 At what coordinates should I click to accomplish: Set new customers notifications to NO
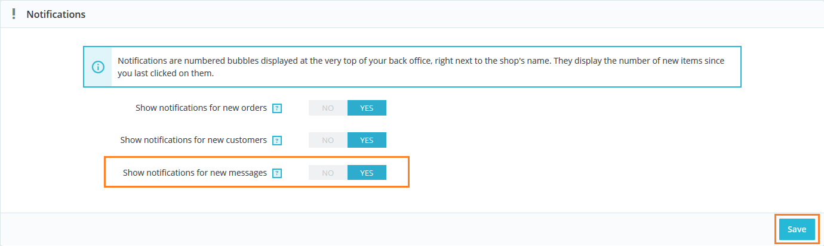328,140
